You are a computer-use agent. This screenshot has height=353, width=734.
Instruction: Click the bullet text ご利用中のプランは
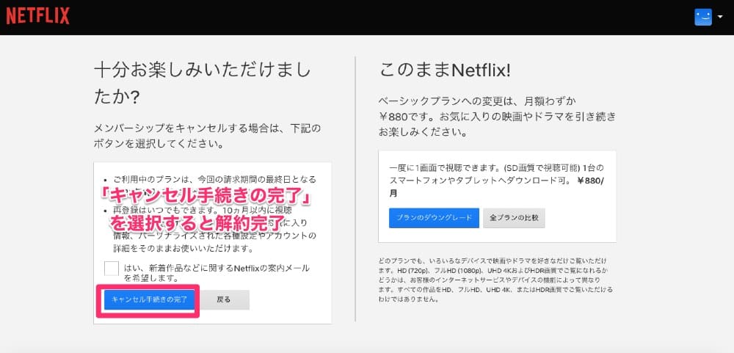click(155, 179)
